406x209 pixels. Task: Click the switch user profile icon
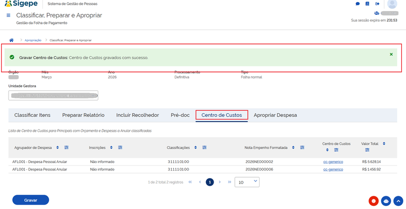tap(377, 13)
